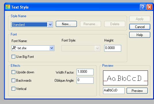This screenshot has height=104, width=154.
Task: Open Help for Text Style
Action: (x=140, y=35)
